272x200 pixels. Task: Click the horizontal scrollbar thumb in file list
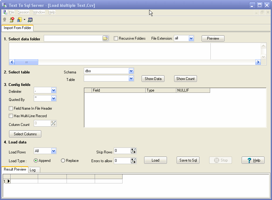26,62
